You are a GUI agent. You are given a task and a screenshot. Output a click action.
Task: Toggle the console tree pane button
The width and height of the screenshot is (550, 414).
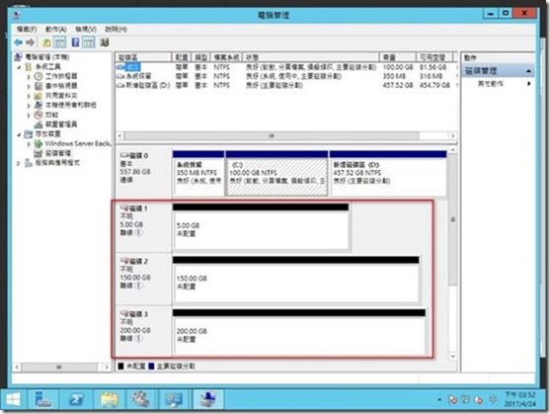[59, 42]
